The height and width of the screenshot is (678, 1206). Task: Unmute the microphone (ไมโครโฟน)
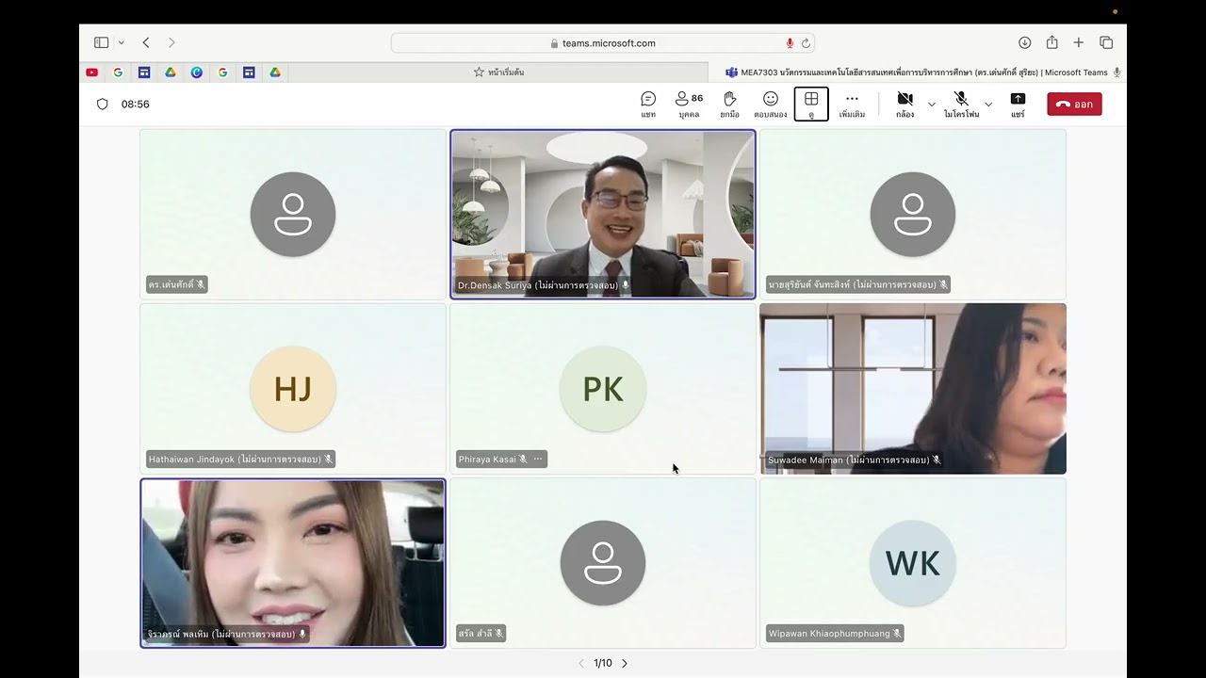(x=961, y=105)
